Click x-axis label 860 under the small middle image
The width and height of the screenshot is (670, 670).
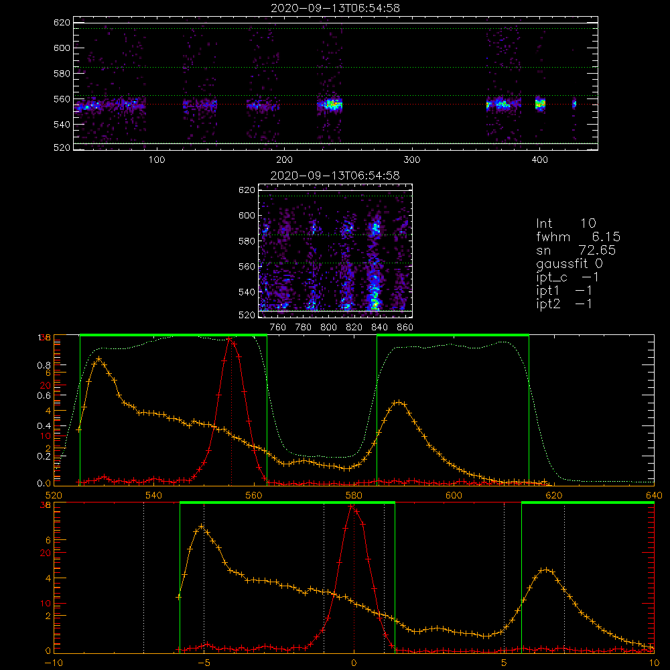[405, 328]
